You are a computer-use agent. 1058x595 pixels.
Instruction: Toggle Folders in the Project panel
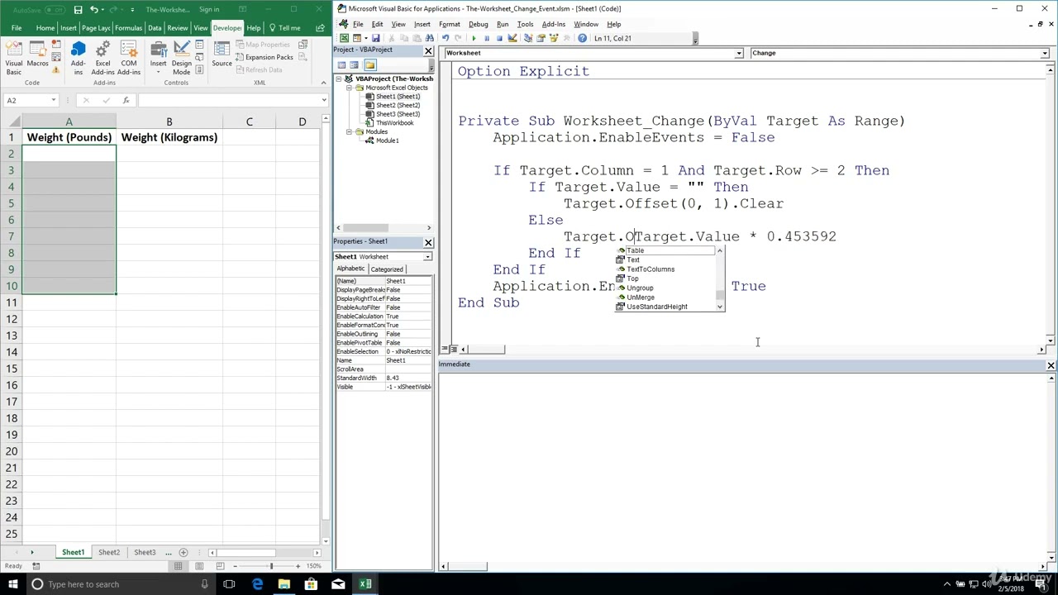click(369, 65)
